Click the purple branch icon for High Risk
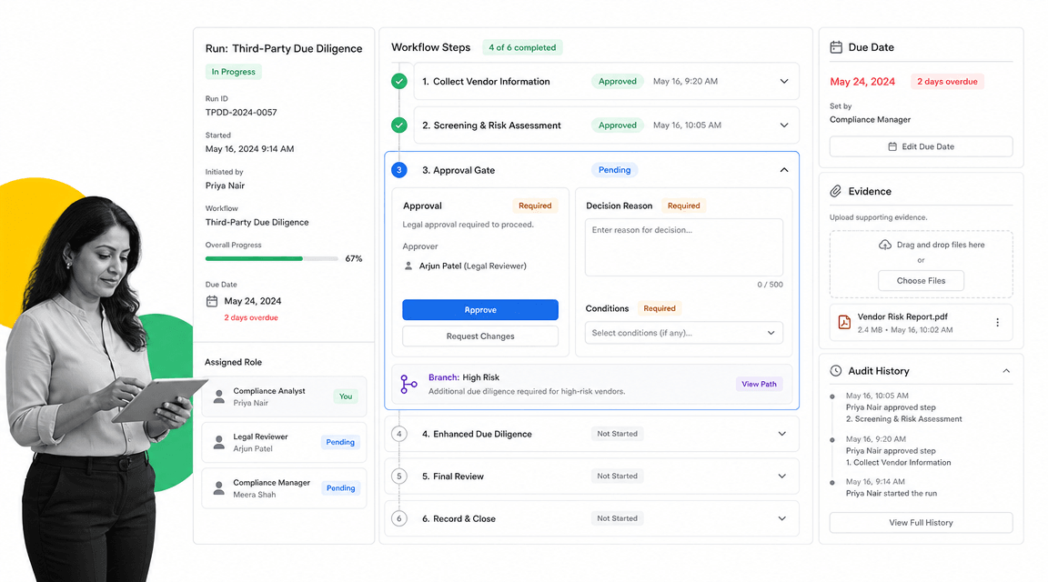This screenshot has height=582, width=1048. pos(408,384)
